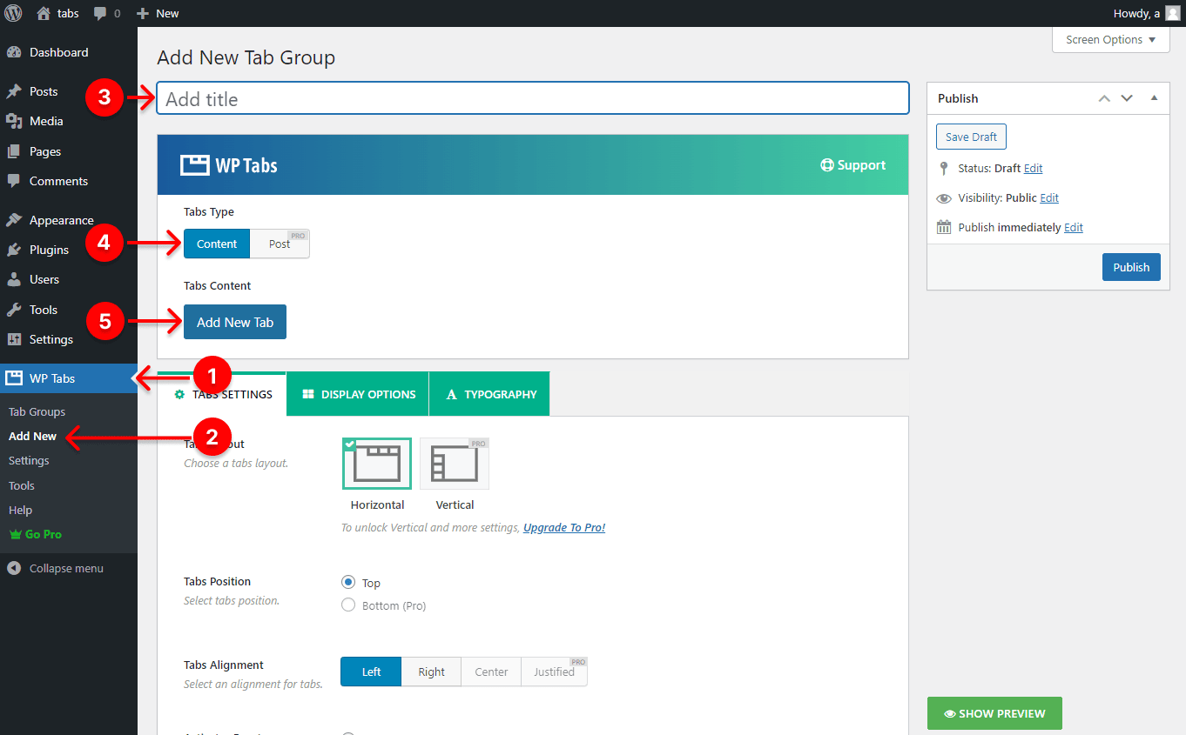The image size is (1186, 735).
Task: Open Help in the WP Tabs submenu
Action: (x=20, y=510)
